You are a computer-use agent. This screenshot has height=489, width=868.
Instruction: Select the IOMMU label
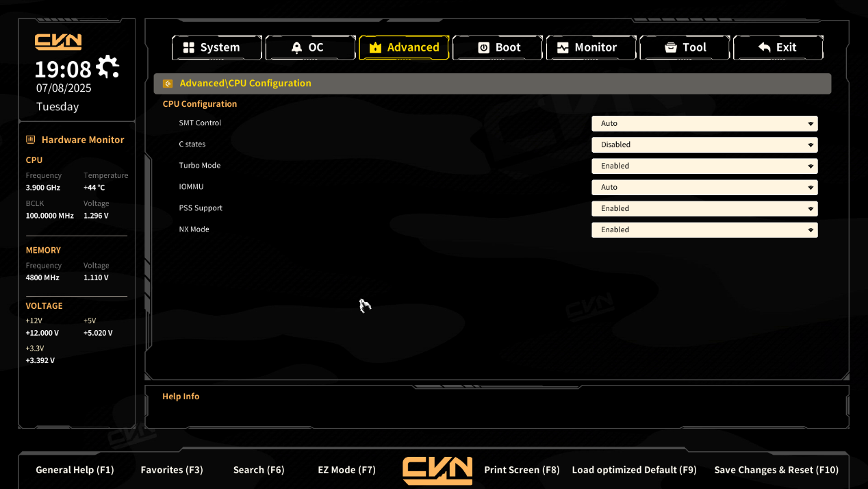tap(191, 187)
